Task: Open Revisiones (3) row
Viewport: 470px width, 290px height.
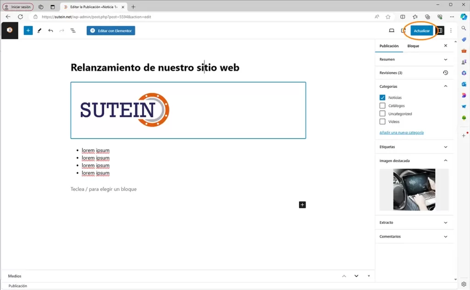Action: 414,73
